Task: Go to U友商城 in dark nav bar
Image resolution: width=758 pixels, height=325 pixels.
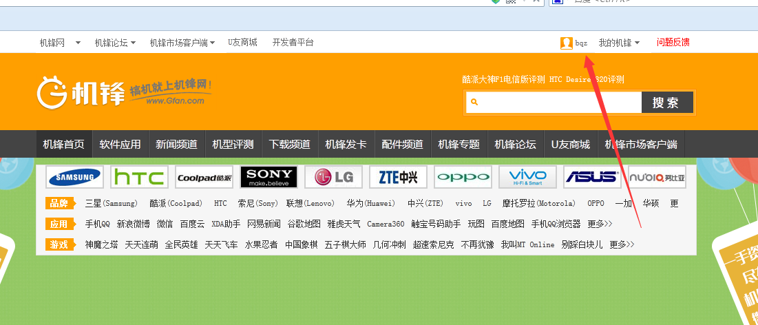Action: 571,144
